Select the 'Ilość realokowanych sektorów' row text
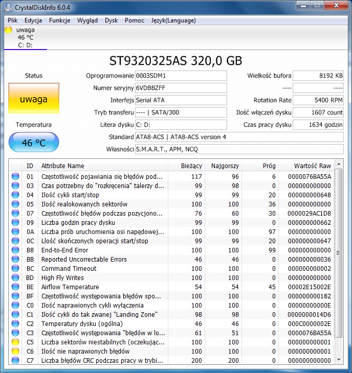Screen dimensions: 352x373 click(x=84, y=204)
